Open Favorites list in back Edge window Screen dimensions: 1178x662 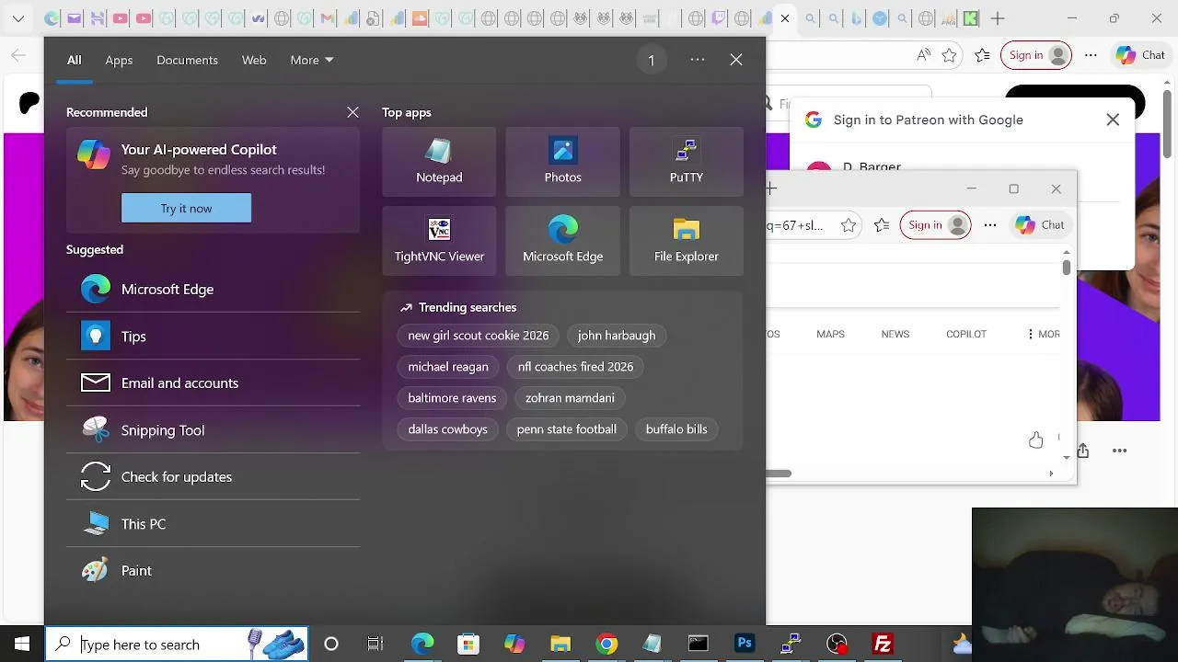[x=983, y=55]
